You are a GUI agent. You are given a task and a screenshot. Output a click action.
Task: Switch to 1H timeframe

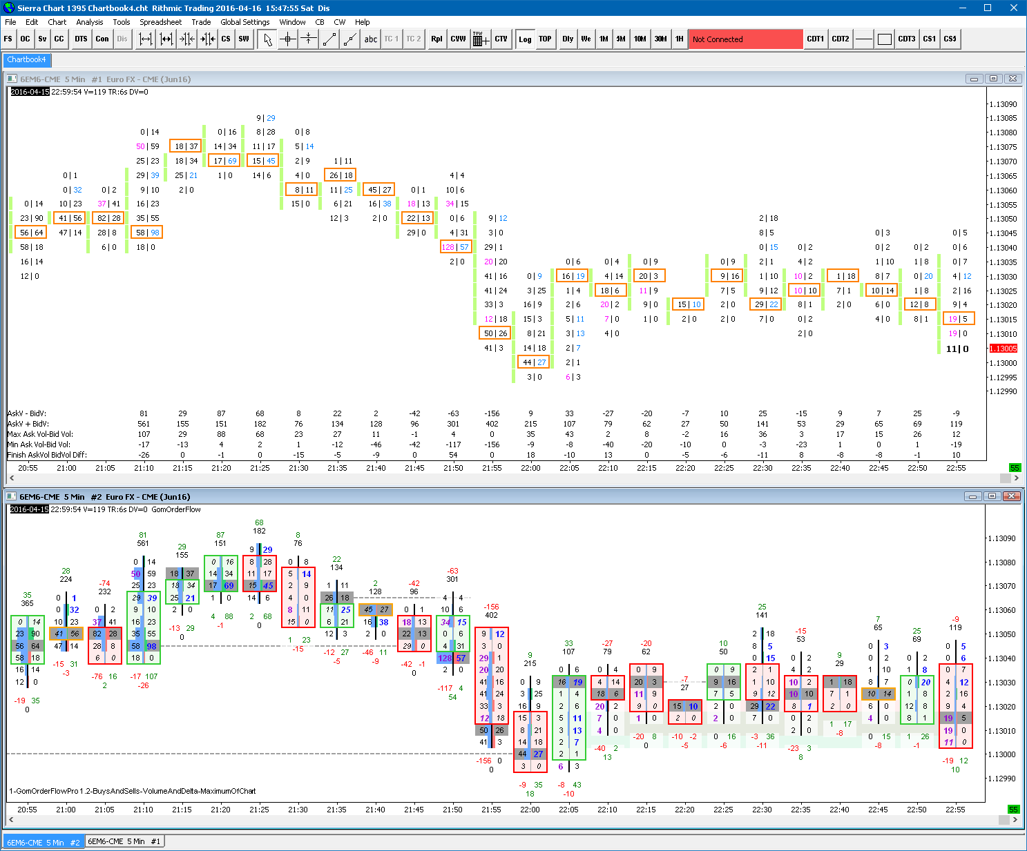[679, 39]
